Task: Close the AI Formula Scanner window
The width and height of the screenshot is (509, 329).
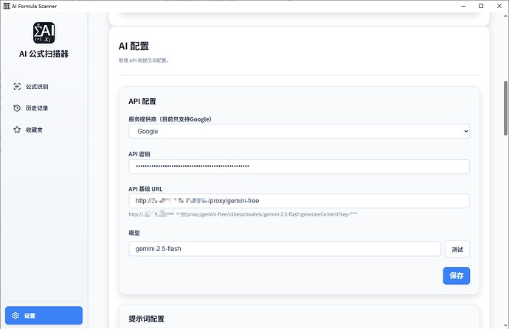Action: (x=499, y=6)
